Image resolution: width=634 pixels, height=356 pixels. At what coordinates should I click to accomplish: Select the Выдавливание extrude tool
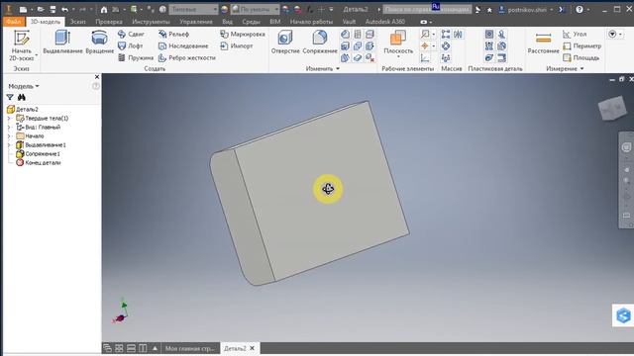pyautogui.click(x=62, y=43)
